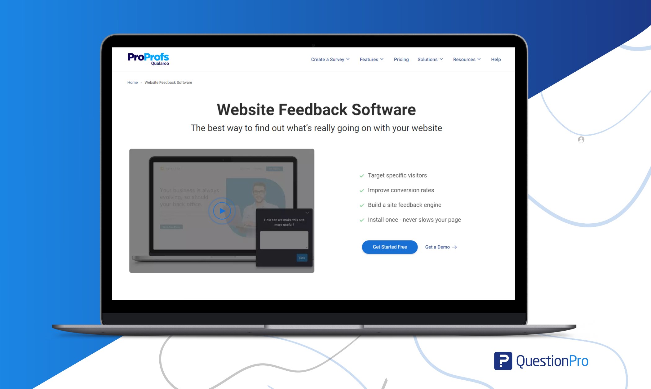Expand the Solutions dropdown menu

pos(429,59)
